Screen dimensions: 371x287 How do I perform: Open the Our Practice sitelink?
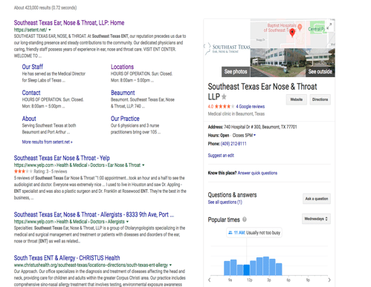point(125,119)
